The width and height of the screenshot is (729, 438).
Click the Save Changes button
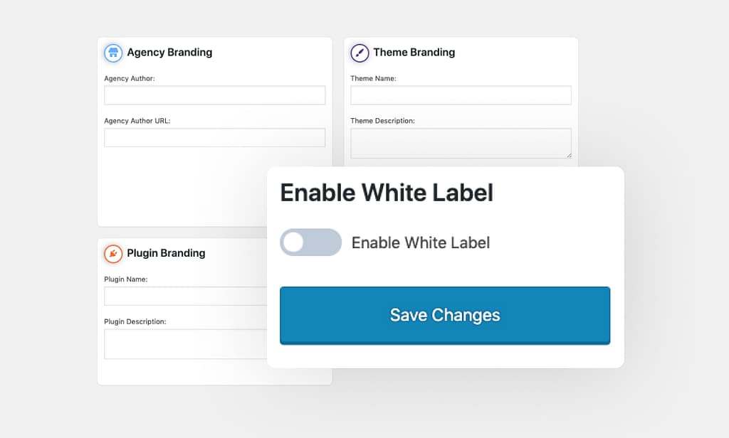(x=445, y=314)
